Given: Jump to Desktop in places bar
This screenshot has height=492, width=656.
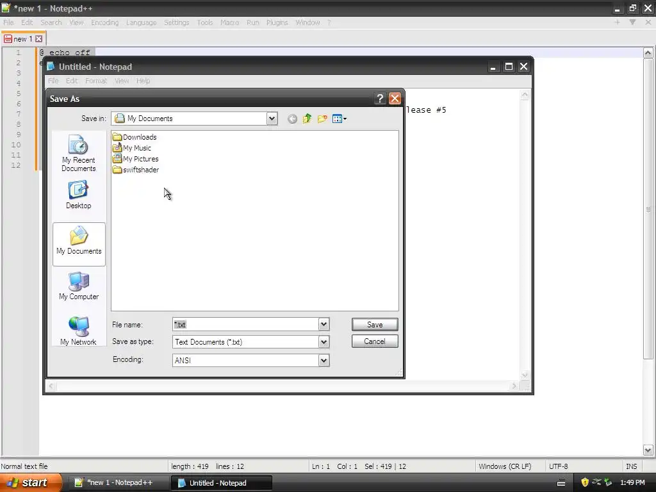Looking at the screenshot, I should pos(79,195).
